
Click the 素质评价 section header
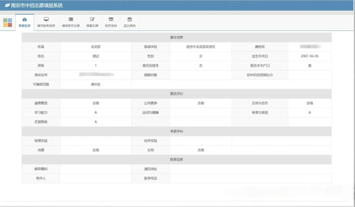tap(177, 94)
